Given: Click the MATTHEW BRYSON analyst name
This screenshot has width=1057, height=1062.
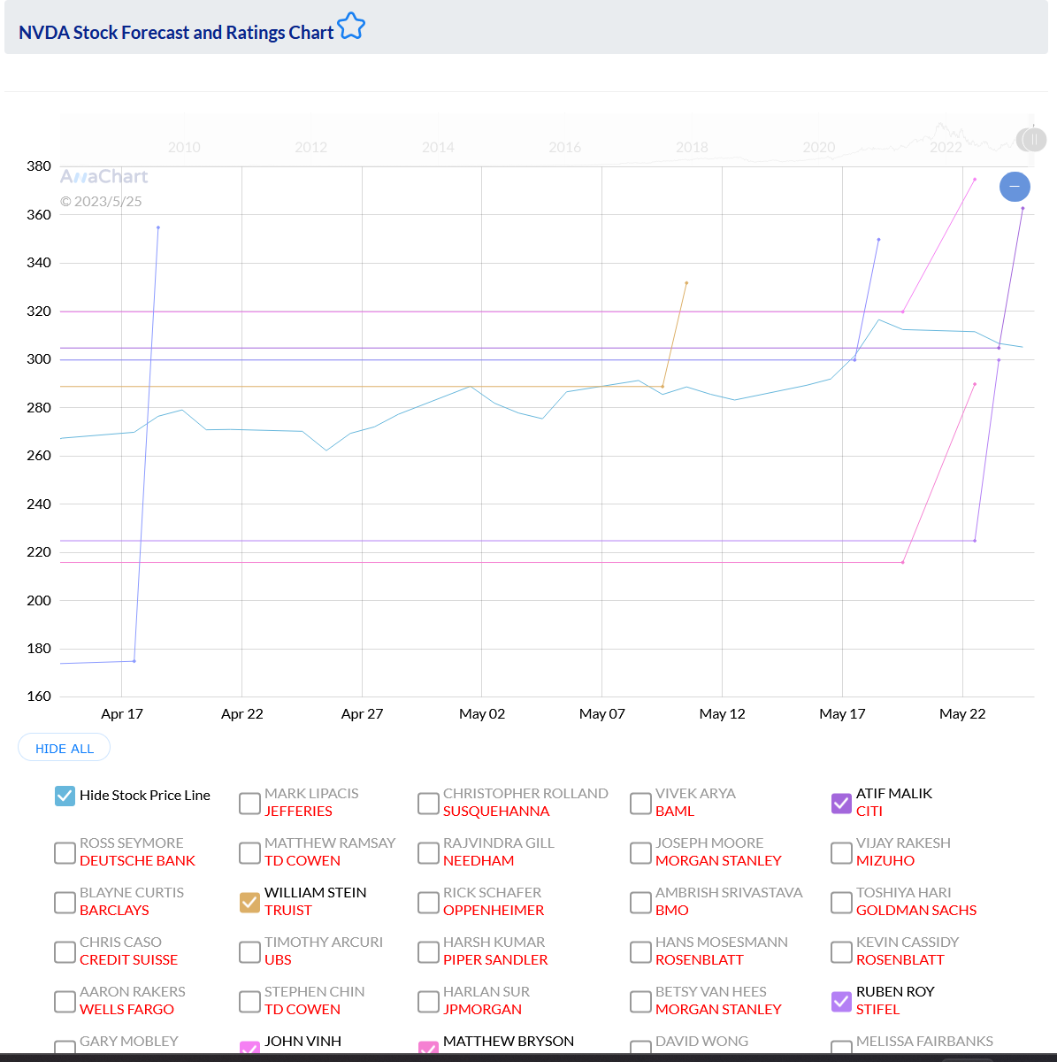Looking at the screenshot, I should pyautogui.click(x=509, y=1041).
